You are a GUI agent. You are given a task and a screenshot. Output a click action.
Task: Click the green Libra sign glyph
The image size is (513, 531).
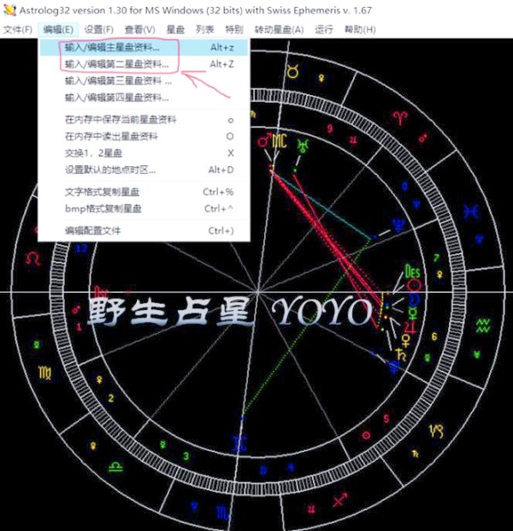[115, 467]
